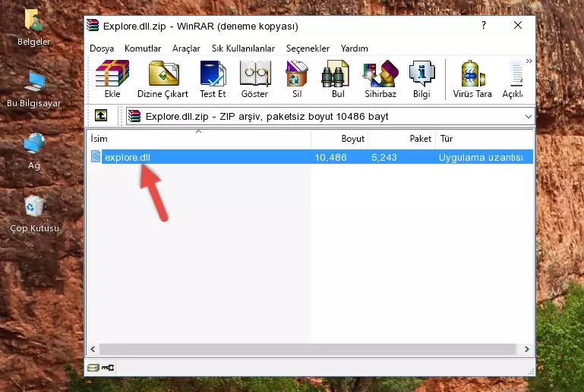Click the Ekle (add) toolbar icon
This screenshot has width=584, height=392.
[x=112, y=79]
